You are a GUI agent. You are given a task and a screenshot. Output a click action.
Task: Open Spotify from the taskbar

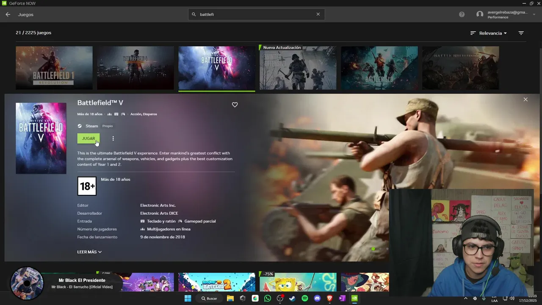point(305,298)
